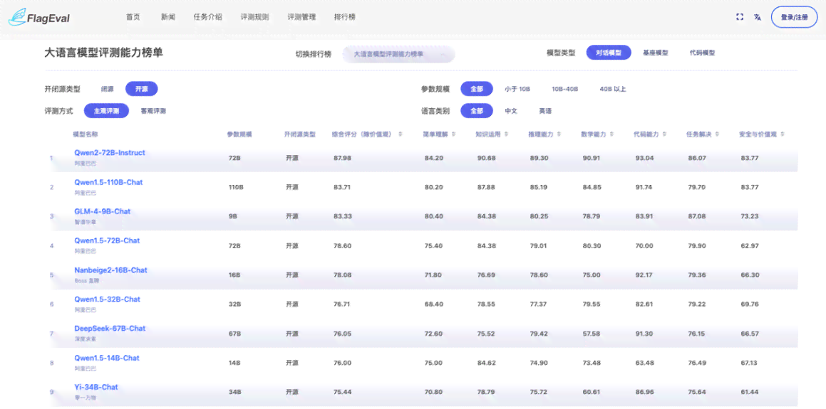The width and height of the screenshot is (826, 409).
Task: Open Qwen1.5-14B-Chat model link
Action: [x=107, y=358]
